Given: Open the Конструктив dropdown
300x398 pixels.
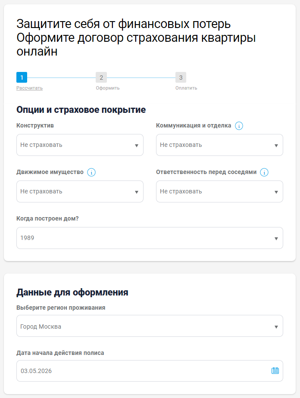Looking at the screenshot, I should click(x=80, y=145).
